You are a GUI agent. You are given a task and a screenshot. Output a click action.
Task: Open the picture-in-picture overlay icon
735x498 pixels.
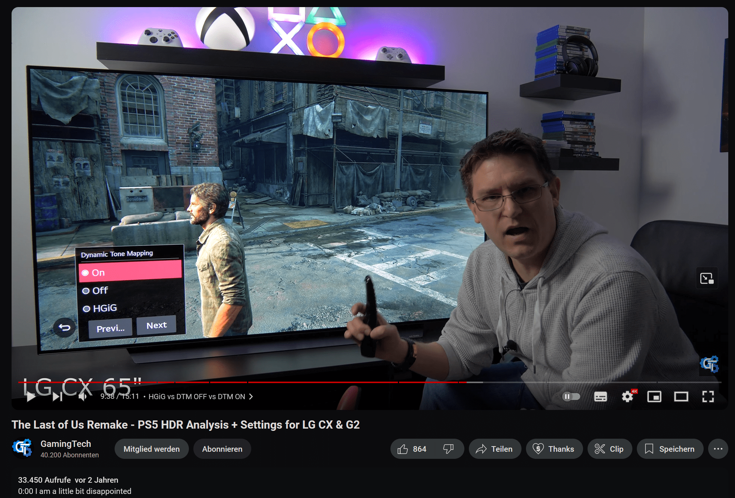(707, 278)
